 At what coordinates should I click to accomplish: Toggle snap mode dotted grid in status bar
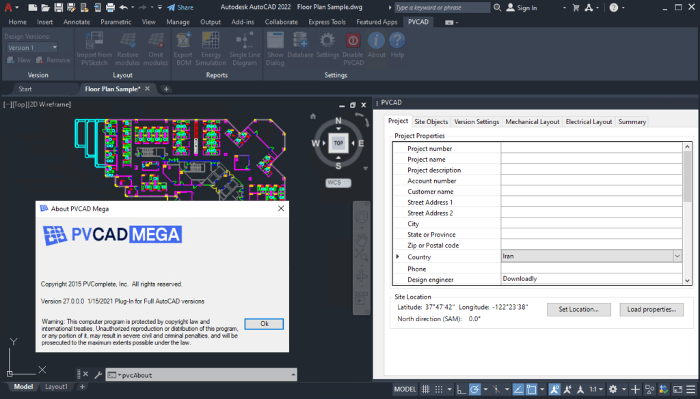[x=439, y=389]
